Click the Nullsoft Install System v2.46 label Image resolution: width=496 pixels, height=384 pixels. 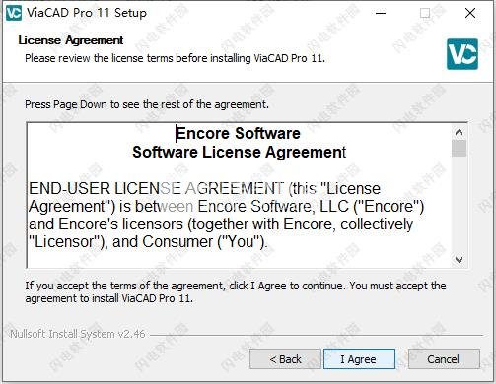click(78, 334)
